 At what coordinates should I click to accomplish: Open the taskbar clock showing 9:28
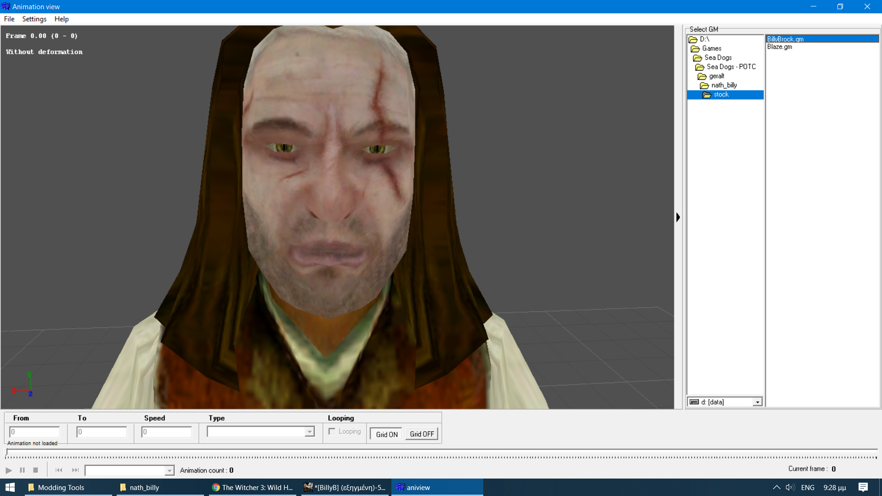pyautogui.click(x=835, y=487)
